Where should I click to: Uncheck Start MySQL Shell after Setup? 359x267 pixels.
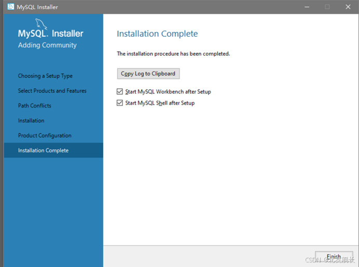120,103
